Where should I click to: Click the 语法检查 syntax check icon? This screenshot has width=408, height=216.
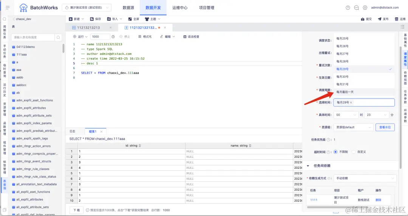[x=185, y=37]
